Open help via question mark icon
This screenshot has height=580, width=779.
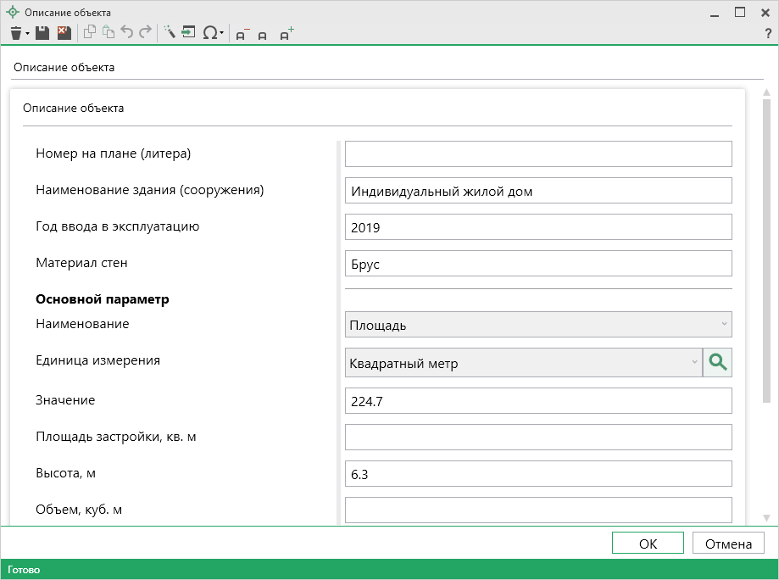tap(768, 33)
